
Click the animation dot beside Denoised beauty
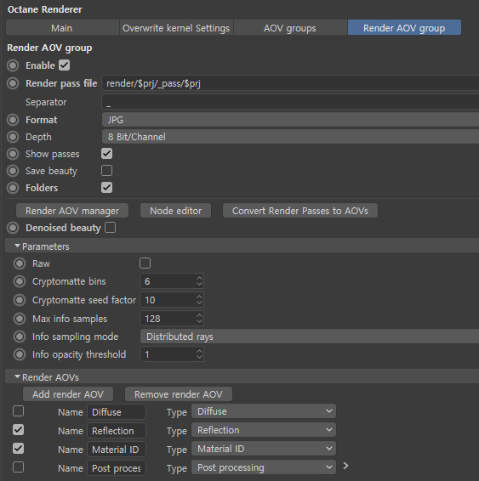(13, 228)
